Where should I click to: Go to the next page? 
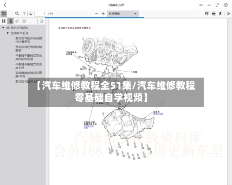[31, 13]
